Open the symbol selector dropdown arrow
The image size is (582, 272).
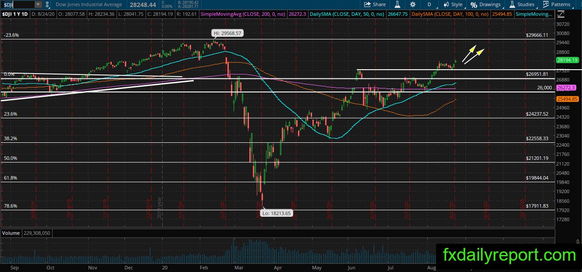[x=38, y=4]
